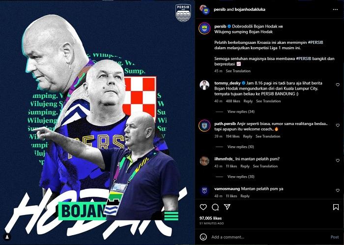Save post with the bookmark icon
This screenshot has height=245, width=344.
(336, 207)
